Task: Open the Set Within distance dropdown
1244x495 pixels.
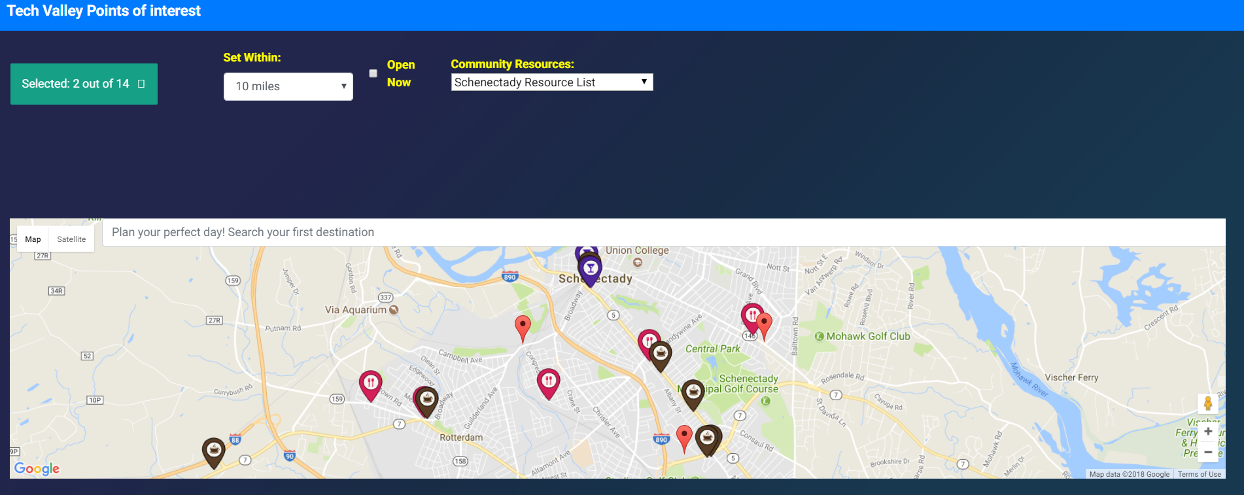Action: [288, 86]
